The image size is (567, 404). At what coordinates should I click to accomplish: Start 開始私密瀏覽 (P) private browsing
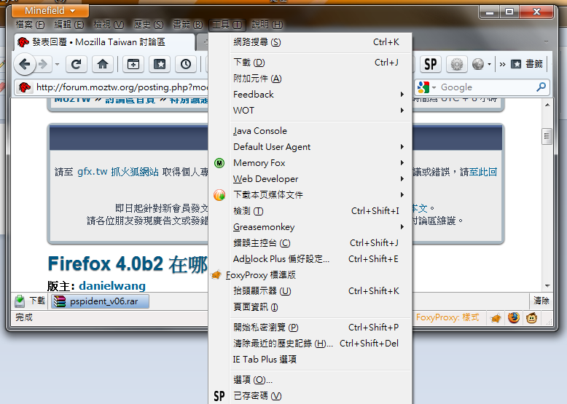tap(310, 328)
